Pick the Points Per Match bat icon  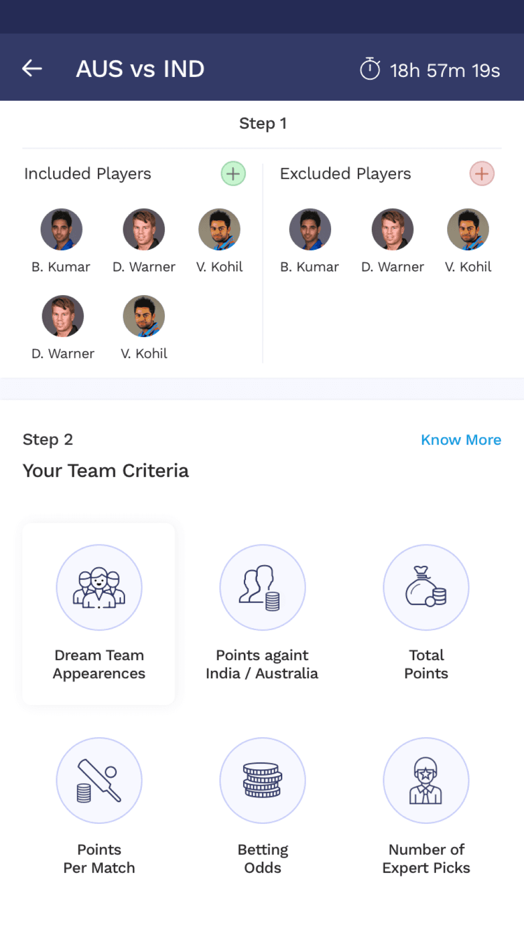[x=99, y=780]
